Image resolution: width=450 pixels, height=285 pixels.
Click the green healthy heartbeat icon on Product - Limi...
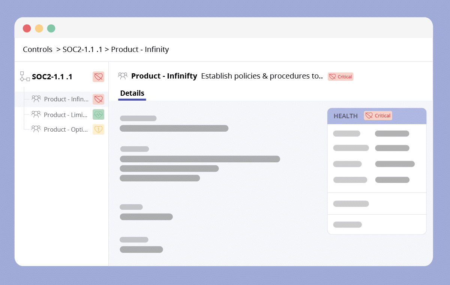click(98, 114)
